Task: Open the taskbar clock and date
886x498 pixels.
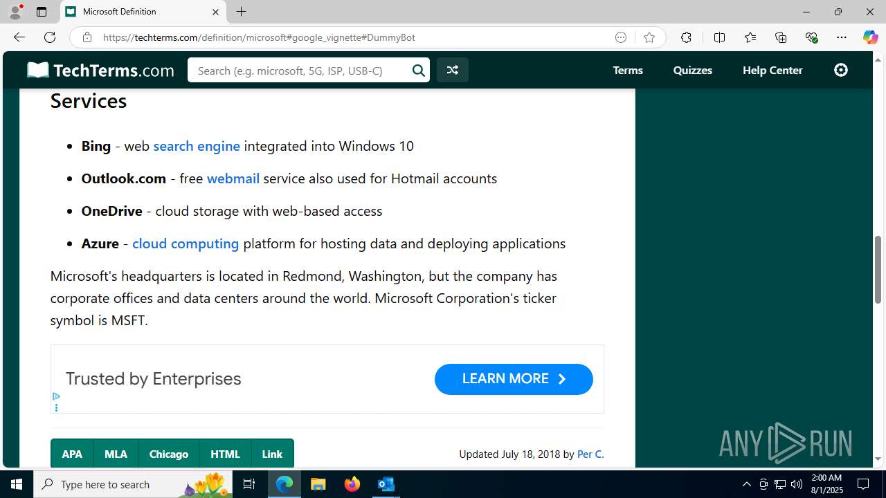Action: click(826, 484)
